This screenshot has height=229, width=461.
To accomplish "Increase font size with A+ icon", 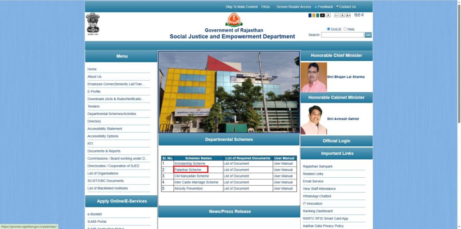I will tap(348, 15).
